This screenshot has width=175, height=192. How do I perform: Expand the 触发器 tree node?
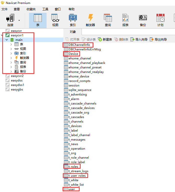coord(11,58)
